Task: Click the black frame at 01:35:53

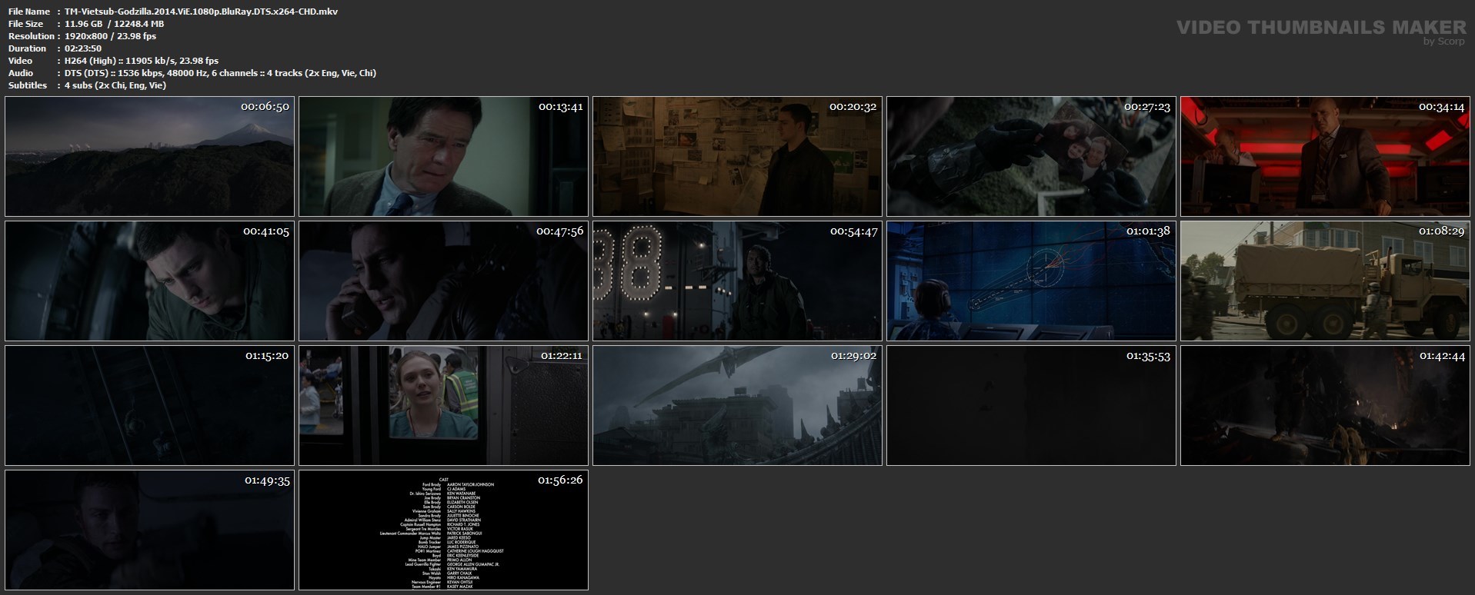Action: coord(1031,405)
